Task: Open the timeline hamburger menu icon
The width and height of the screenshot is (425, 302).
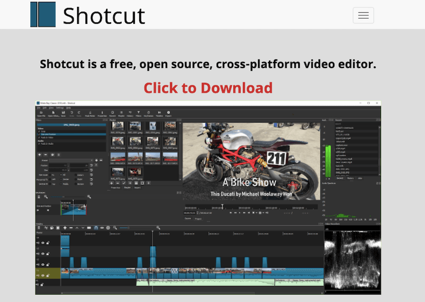Action: click(39, 228)
